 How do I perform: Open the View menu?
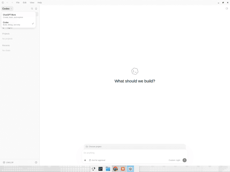point(32,3)
